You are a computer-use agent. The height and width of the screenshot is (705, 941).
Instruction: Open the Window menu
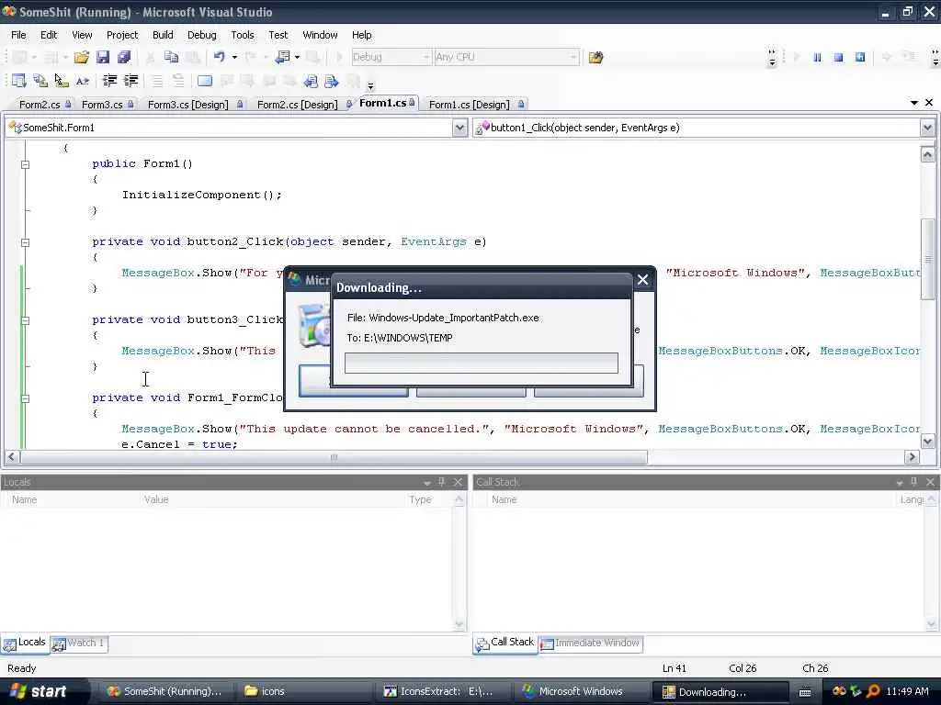pyautogui.click(x=320, y=35)
